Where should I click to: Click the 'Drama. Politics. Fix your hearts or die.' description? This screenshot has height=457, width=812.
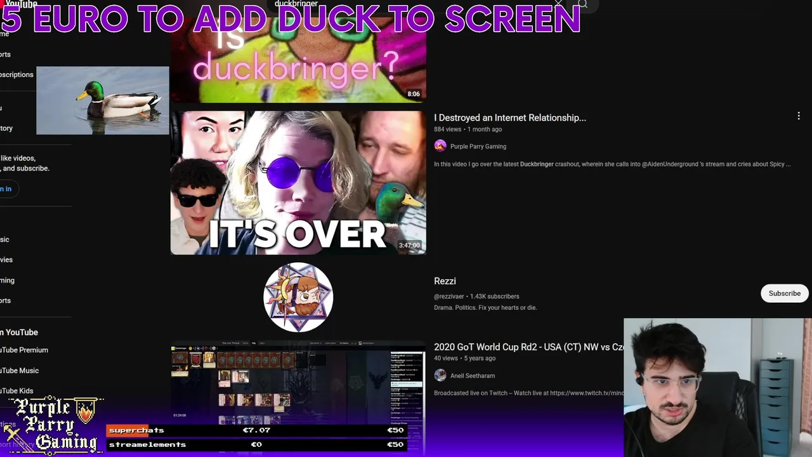point(485,308)
